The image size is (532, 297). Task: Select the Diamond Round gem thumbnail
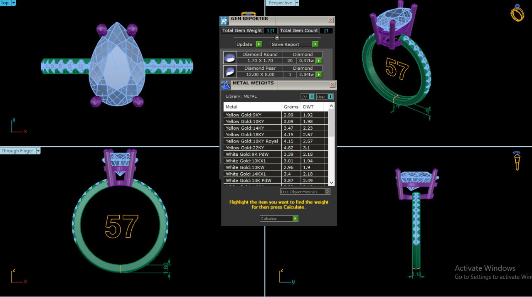click(230, 58)
